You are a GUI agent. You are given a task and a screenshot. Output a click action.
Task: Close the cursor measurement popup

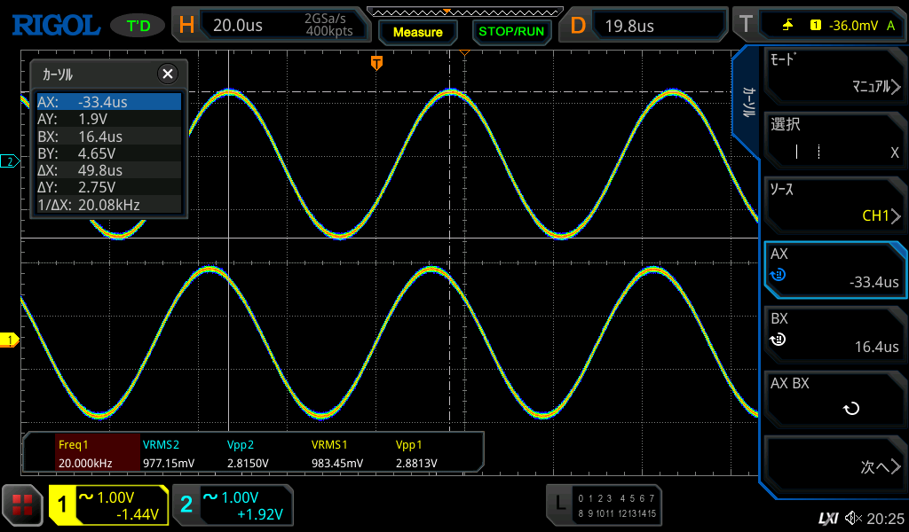pos(167,74)
